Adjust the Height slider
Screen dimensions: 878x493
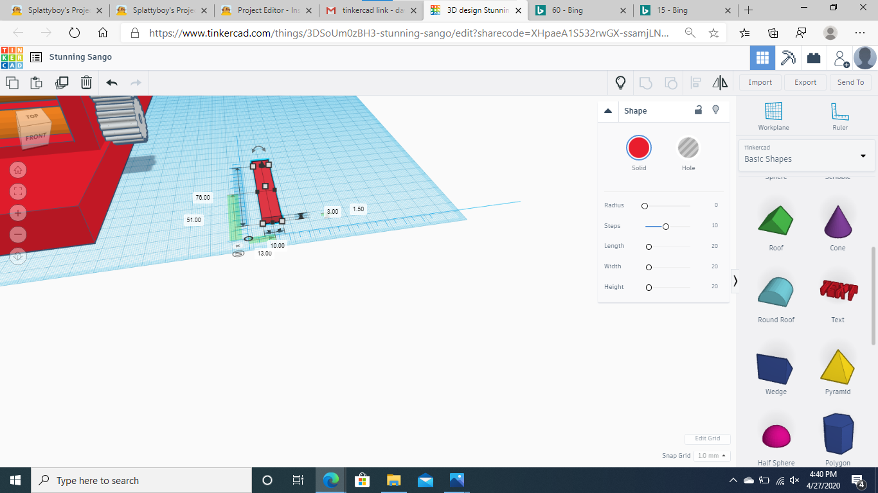click(668, 288)
